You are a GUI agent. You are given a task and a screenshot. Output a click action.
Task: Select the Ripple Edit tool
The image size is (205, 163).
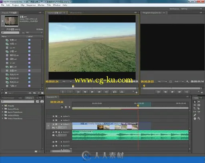(195, 105)
